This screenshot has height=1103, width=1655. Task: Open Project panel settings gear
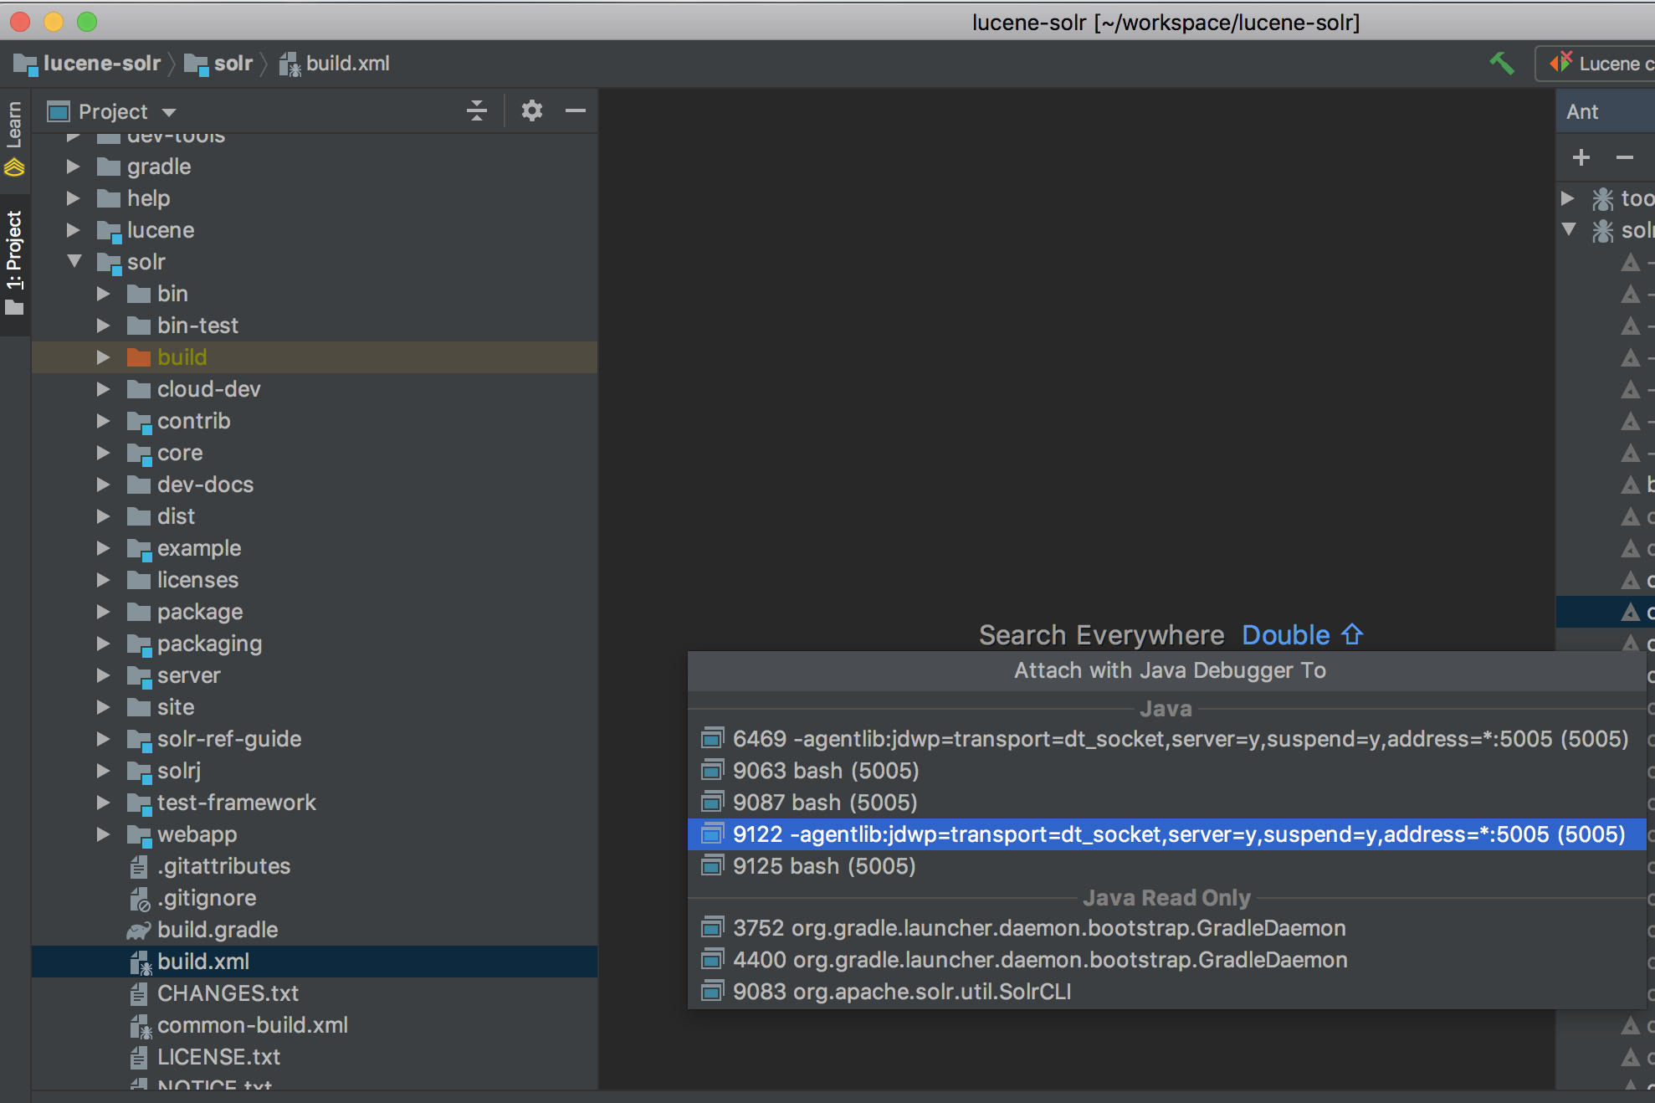pyautogui.click(x=531, y=111)
